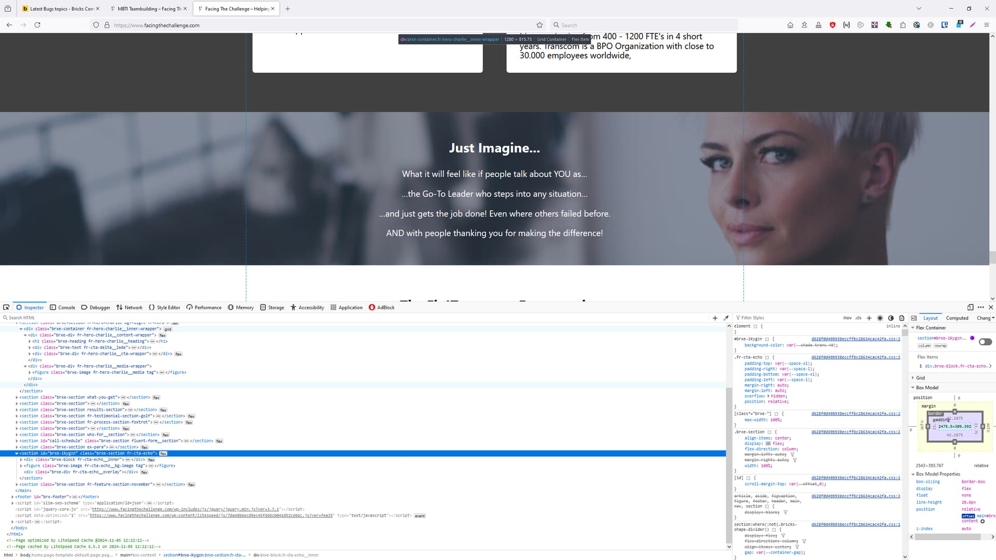Toggle light color scheme simulation
996x560 pixels.
pos(880,318)
